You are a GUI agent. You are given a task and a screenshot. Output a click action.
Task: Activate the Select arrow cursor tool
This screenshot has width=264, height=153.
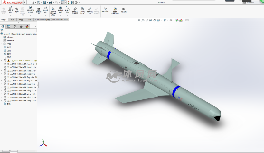point(62,2)
